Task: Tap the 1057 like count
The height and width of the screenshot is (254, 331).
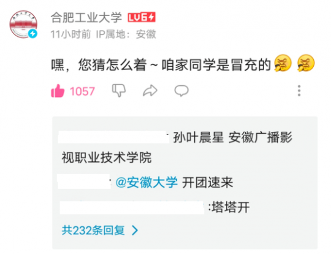Action: [82, 91]
